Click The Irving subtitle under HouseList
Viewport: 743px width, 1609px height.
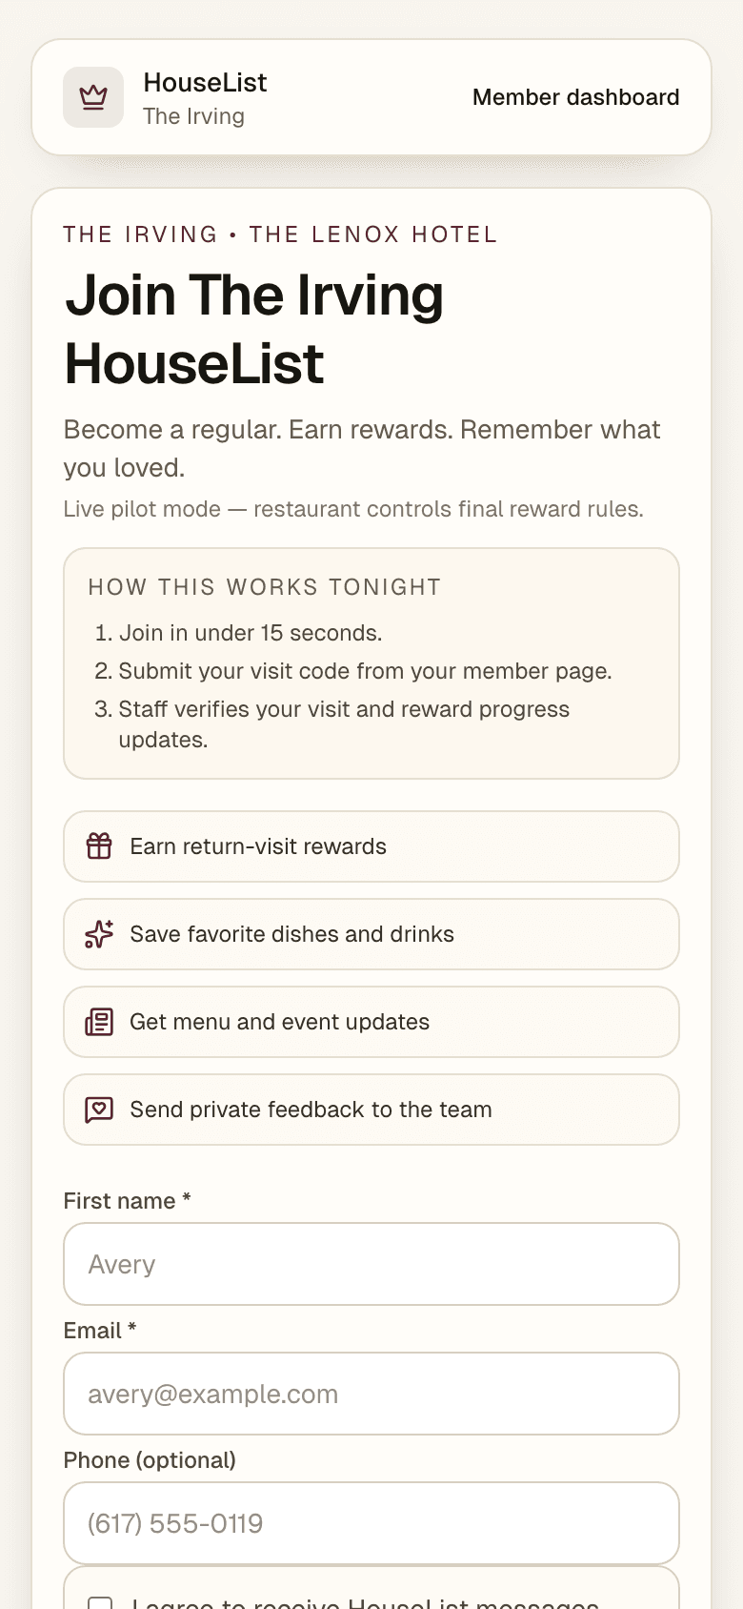point(193,116)
